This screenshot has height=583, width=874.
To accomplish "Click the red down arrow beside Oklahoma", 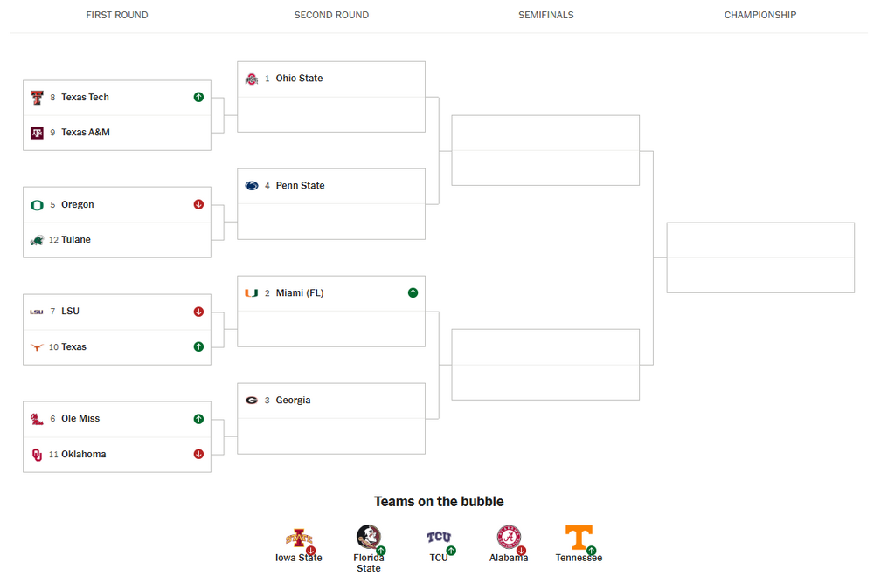I will pos(198,454).
